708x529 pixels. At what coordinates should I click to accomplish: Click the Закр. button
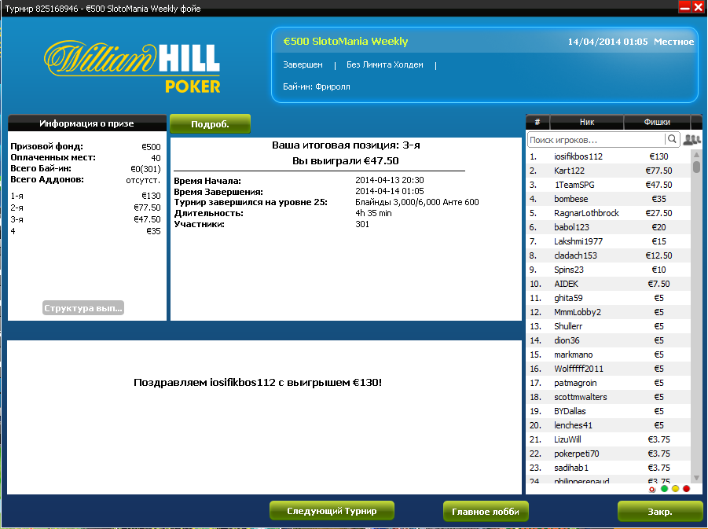(660, 512)
